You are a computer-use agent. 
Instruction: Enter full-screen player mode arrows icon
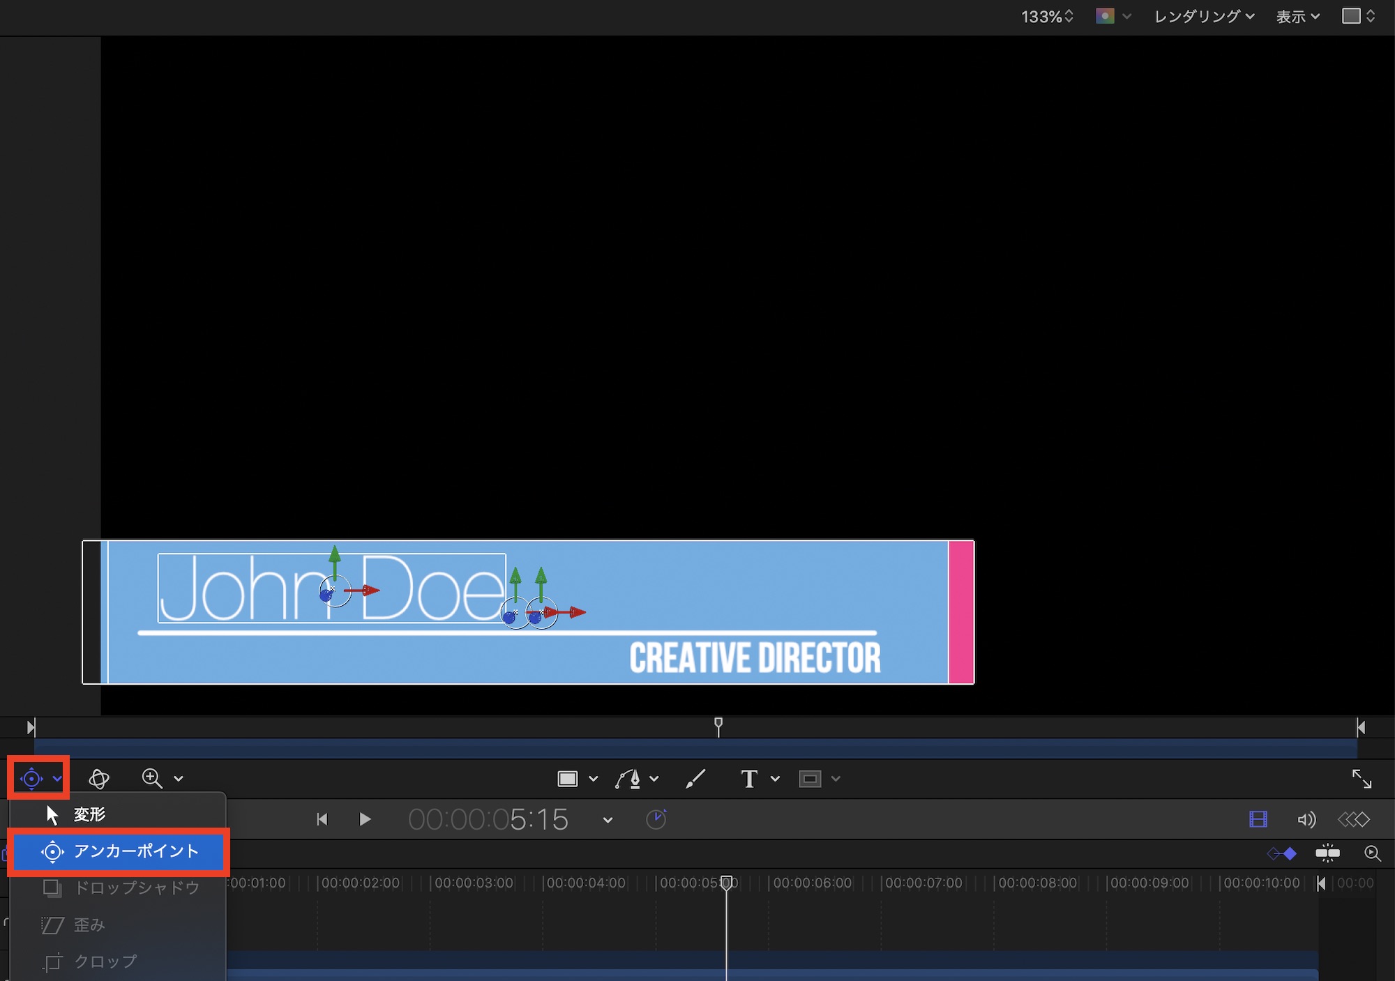pyautogui.click(x=1362, y=779)
